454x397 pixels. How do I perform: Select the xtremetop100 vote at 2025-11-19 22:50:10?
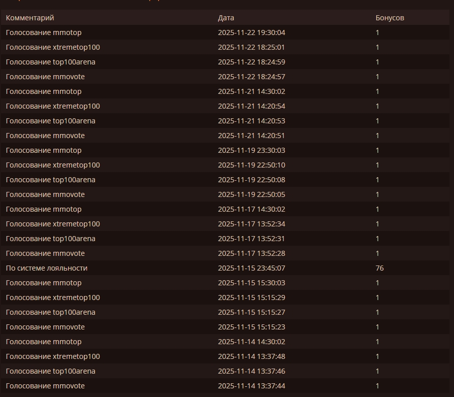tap(53, 165)
